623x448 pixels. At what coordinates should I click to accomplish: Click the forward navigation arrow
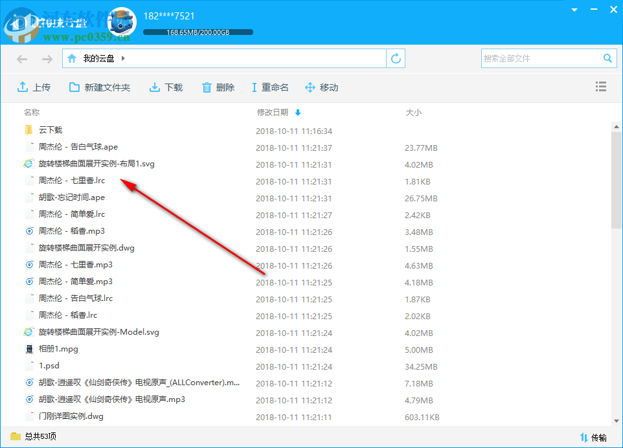tap(47, 59)
